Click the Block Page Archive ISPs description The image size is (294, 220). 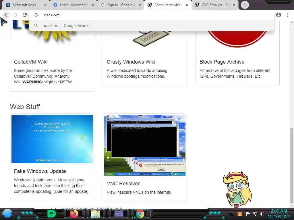click(235, 74)
